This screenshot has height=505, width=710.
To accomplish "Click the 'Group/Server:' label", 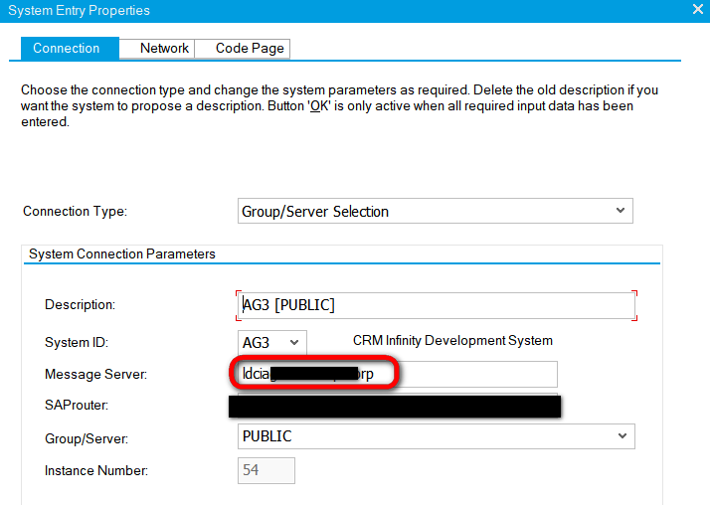I will (x=87, y=438).
